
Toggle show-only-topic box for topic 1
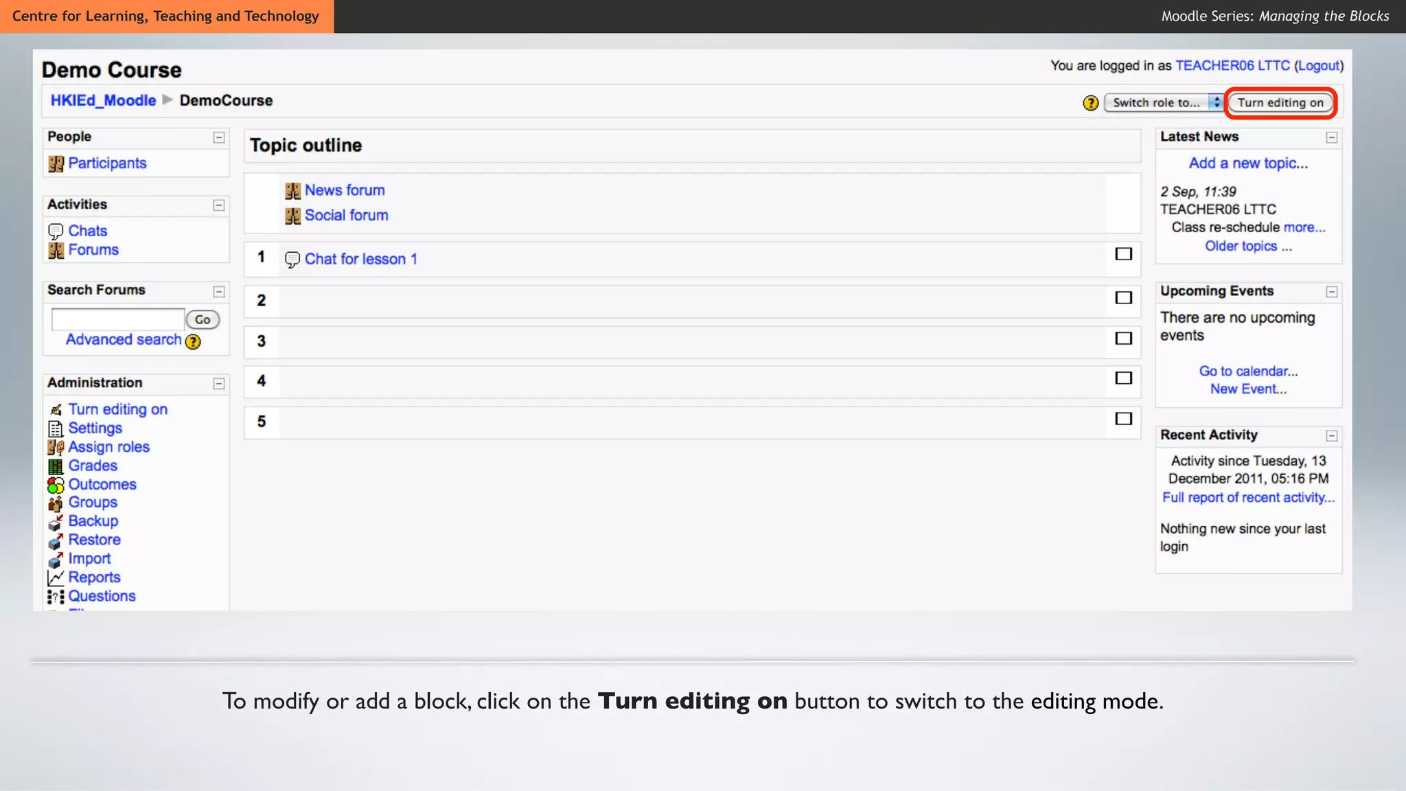[1123, 254]
